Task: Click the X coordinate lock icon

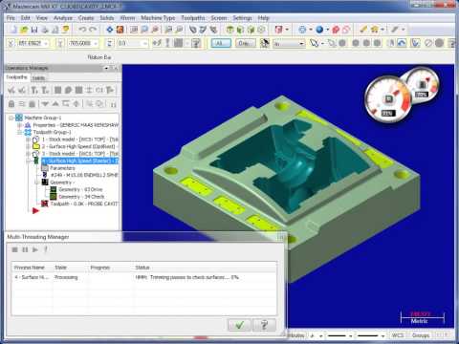Action: coord(11,43)
